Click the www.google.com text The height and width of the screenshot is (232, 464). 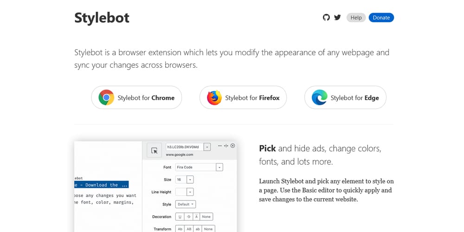click(179, 155)
